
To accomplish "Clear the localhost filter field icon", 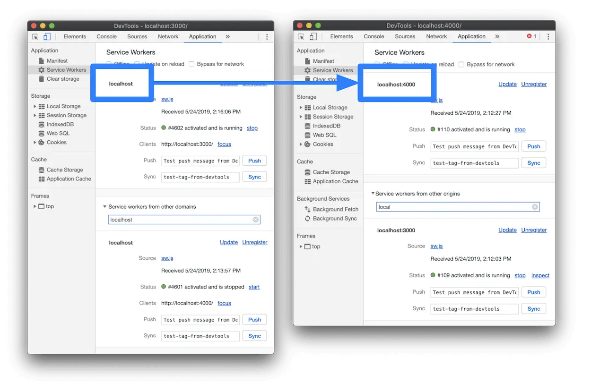I will (256, 220).
